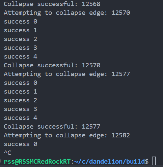Click the "Attempting to collapse edge: 12577" line

(67, 74)
